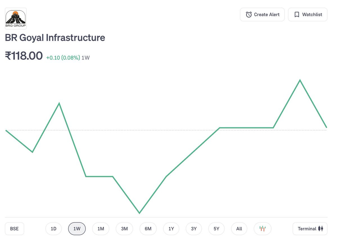Show the 1Y price history
This screenshot has width=337, height=242.
[x=171, y=229]
